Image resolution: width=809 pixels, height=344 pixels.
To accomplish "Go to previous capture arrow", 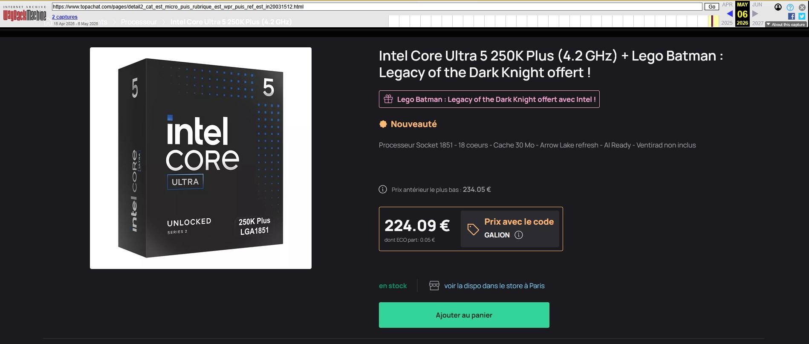I will click(729, 14).
